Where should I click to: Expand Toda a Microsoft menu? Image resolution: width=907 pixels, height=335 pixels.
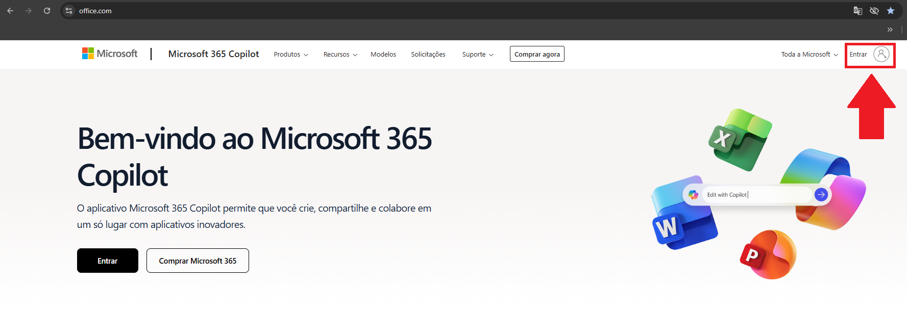coord(809,55)
